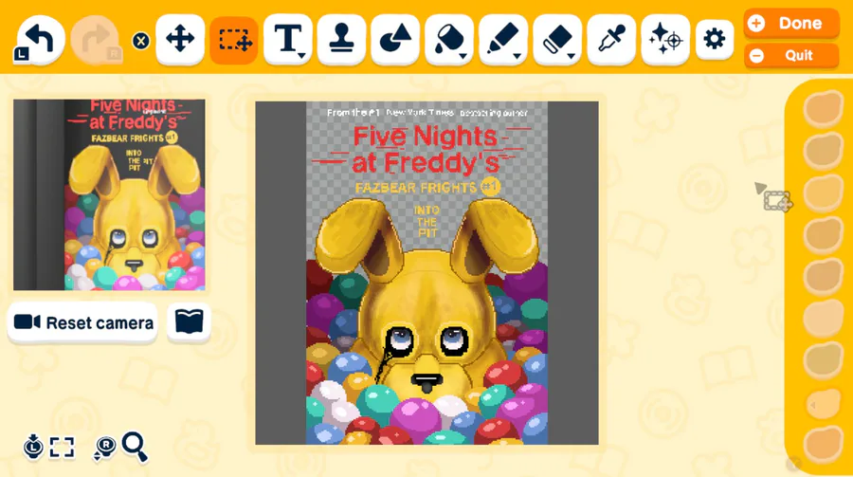Dismiss with the small X button
The height and width of the screenshot is (477, 853).
[x=141, y=40]
